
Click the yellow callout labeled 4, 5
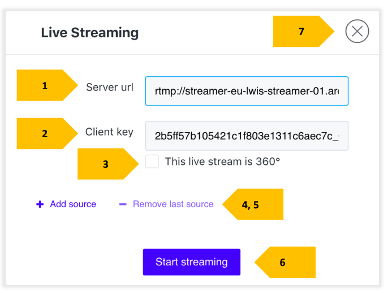[x=253, y=204]
